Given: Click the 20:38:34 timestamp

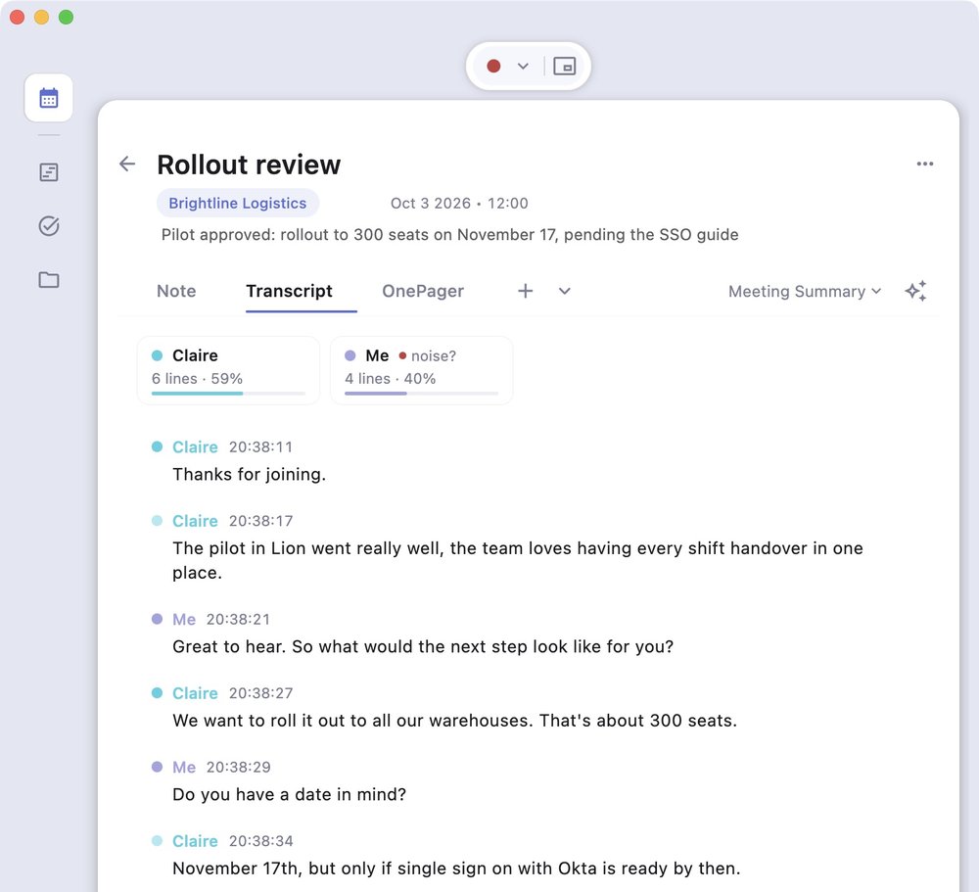Looking at the screenshot, I should pos(260,841).
